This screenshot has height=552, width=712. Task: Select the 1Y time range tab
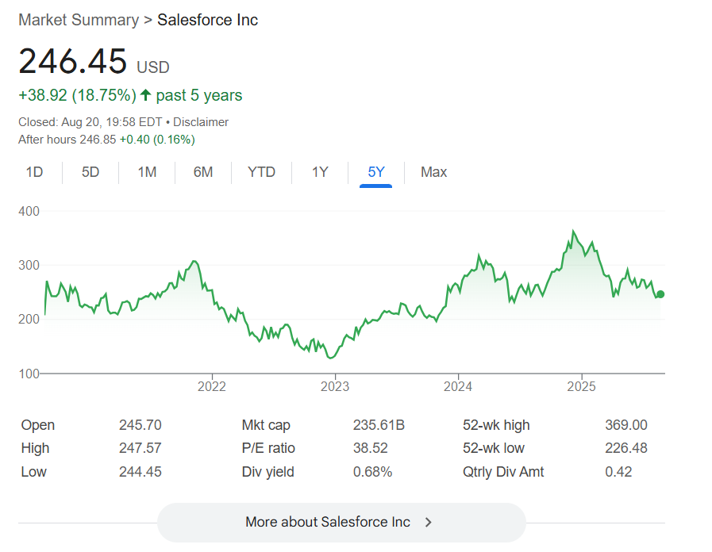point(320,172)
